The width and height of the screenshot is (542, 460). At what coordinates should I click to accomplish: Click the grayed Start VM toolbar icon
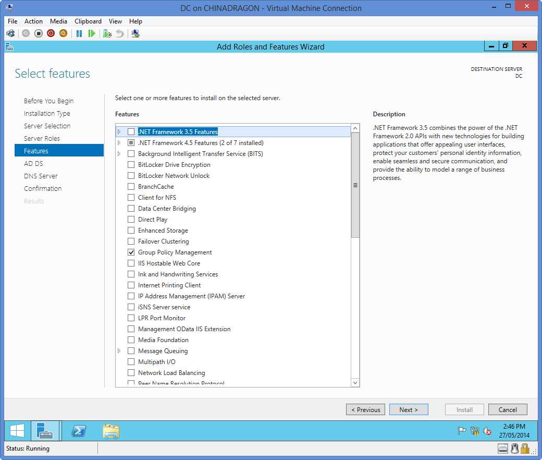(26, 33)
